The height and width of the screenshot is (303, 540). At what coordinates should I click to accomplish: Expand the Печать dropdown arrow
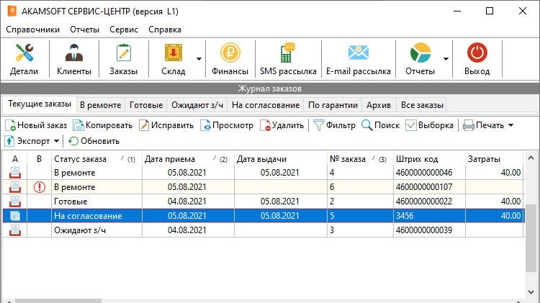click(x=510, y=125)
